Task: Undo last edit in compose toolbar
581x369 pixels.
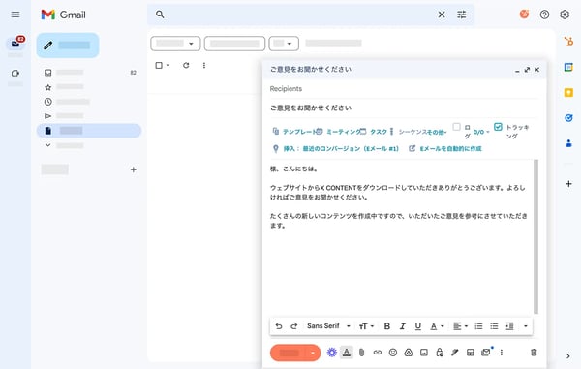Action: 279,326
